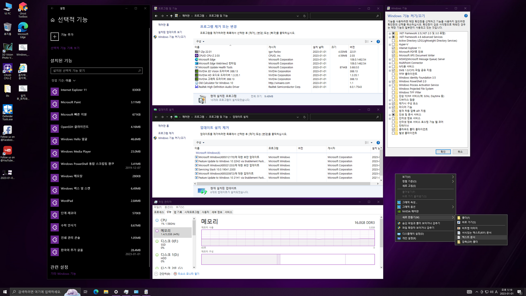The image size is (526, 296).
Task: Toggle the 텔넷 클라이언트 checkbox
Action: point(393,133)
